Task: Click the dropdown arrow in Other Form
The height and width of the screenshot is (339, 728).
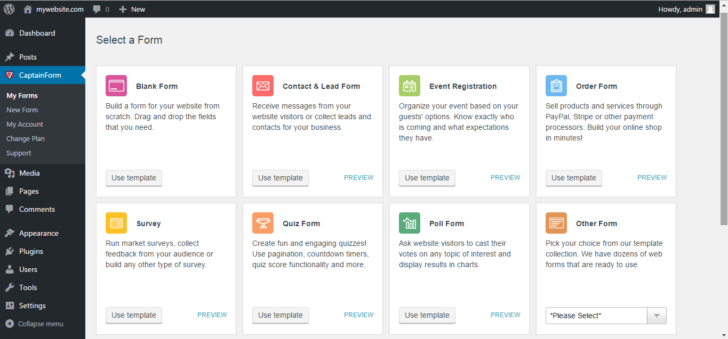Action: 657,316
